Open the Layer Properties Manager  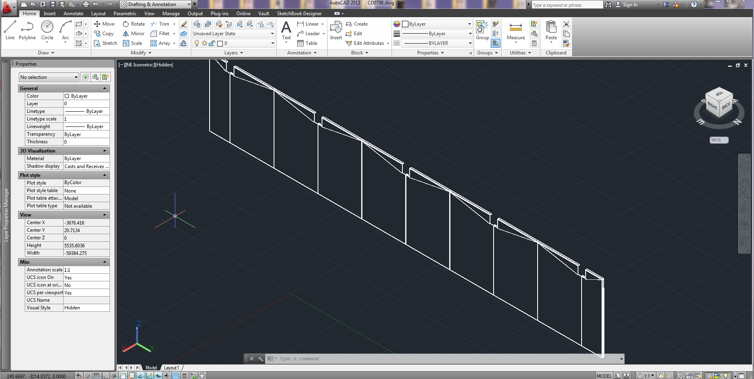pos(197,24)
